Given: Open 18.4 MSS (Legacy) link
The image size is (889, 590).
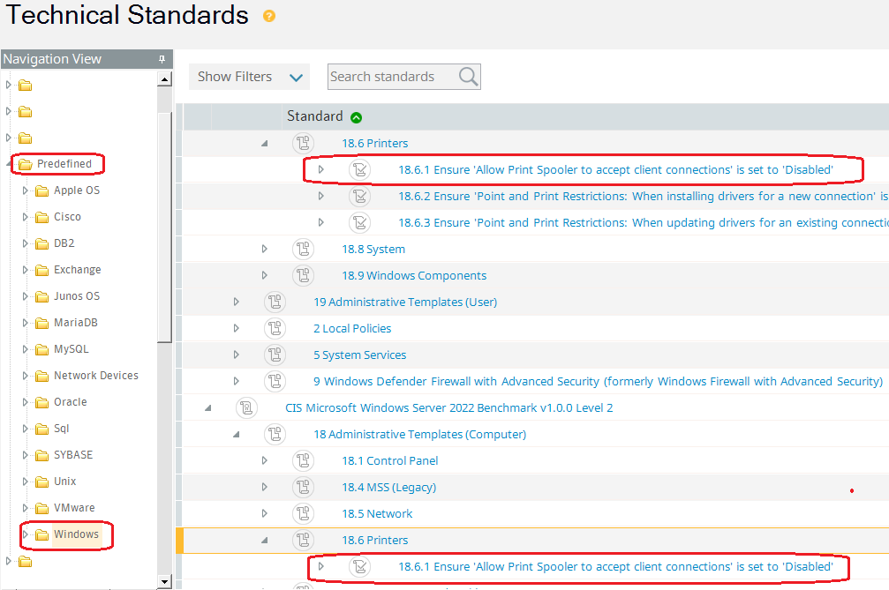Looking at the screenshot, I should coord(388,488).
